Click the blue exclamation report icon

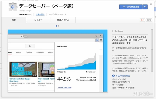(113, 76)
